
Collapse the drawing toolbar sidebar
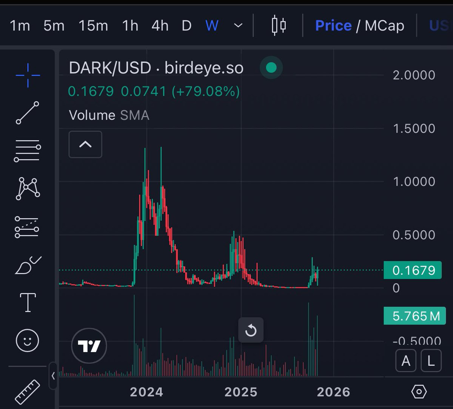click(53, 376)
